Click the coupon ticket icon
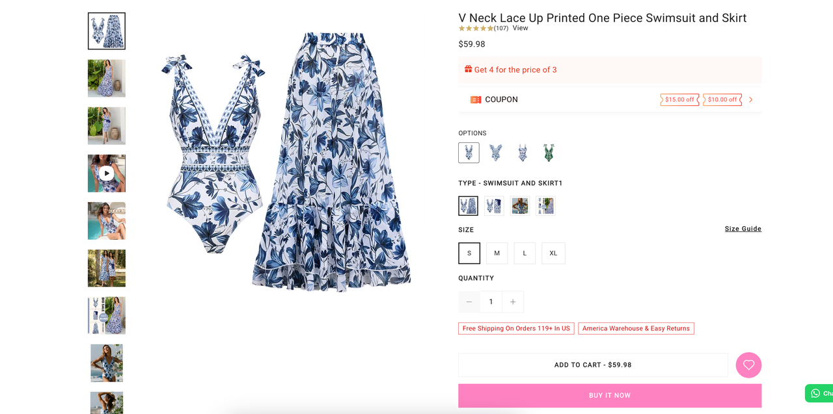833x414 pixels. 476,99
